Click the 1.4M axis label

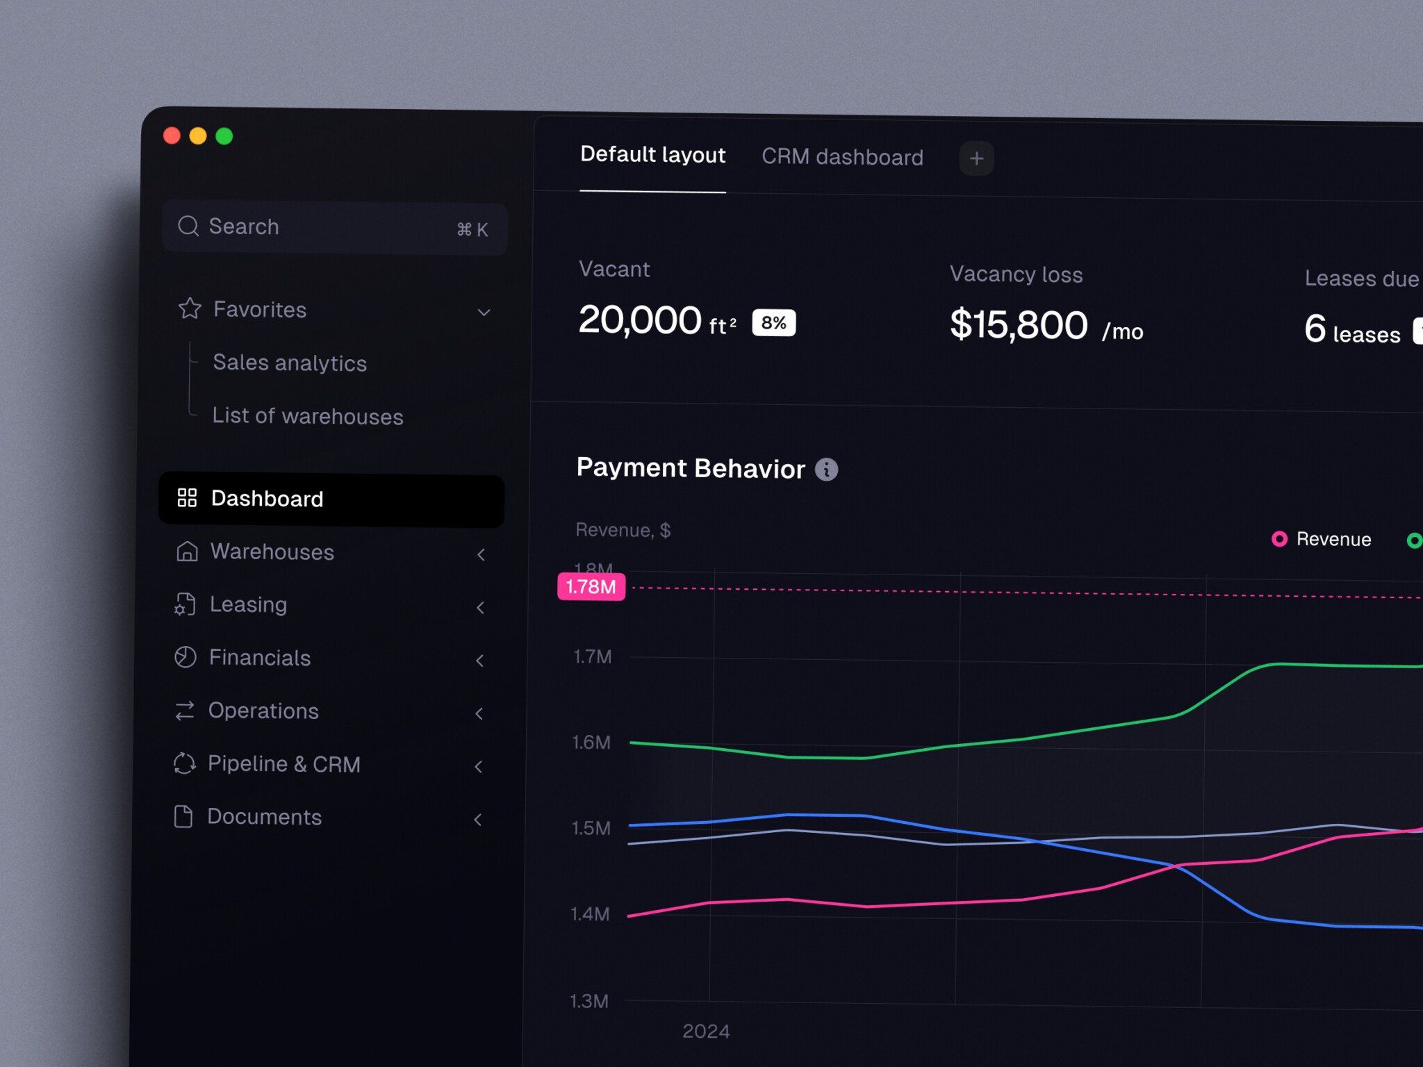(x=590, y=914)
